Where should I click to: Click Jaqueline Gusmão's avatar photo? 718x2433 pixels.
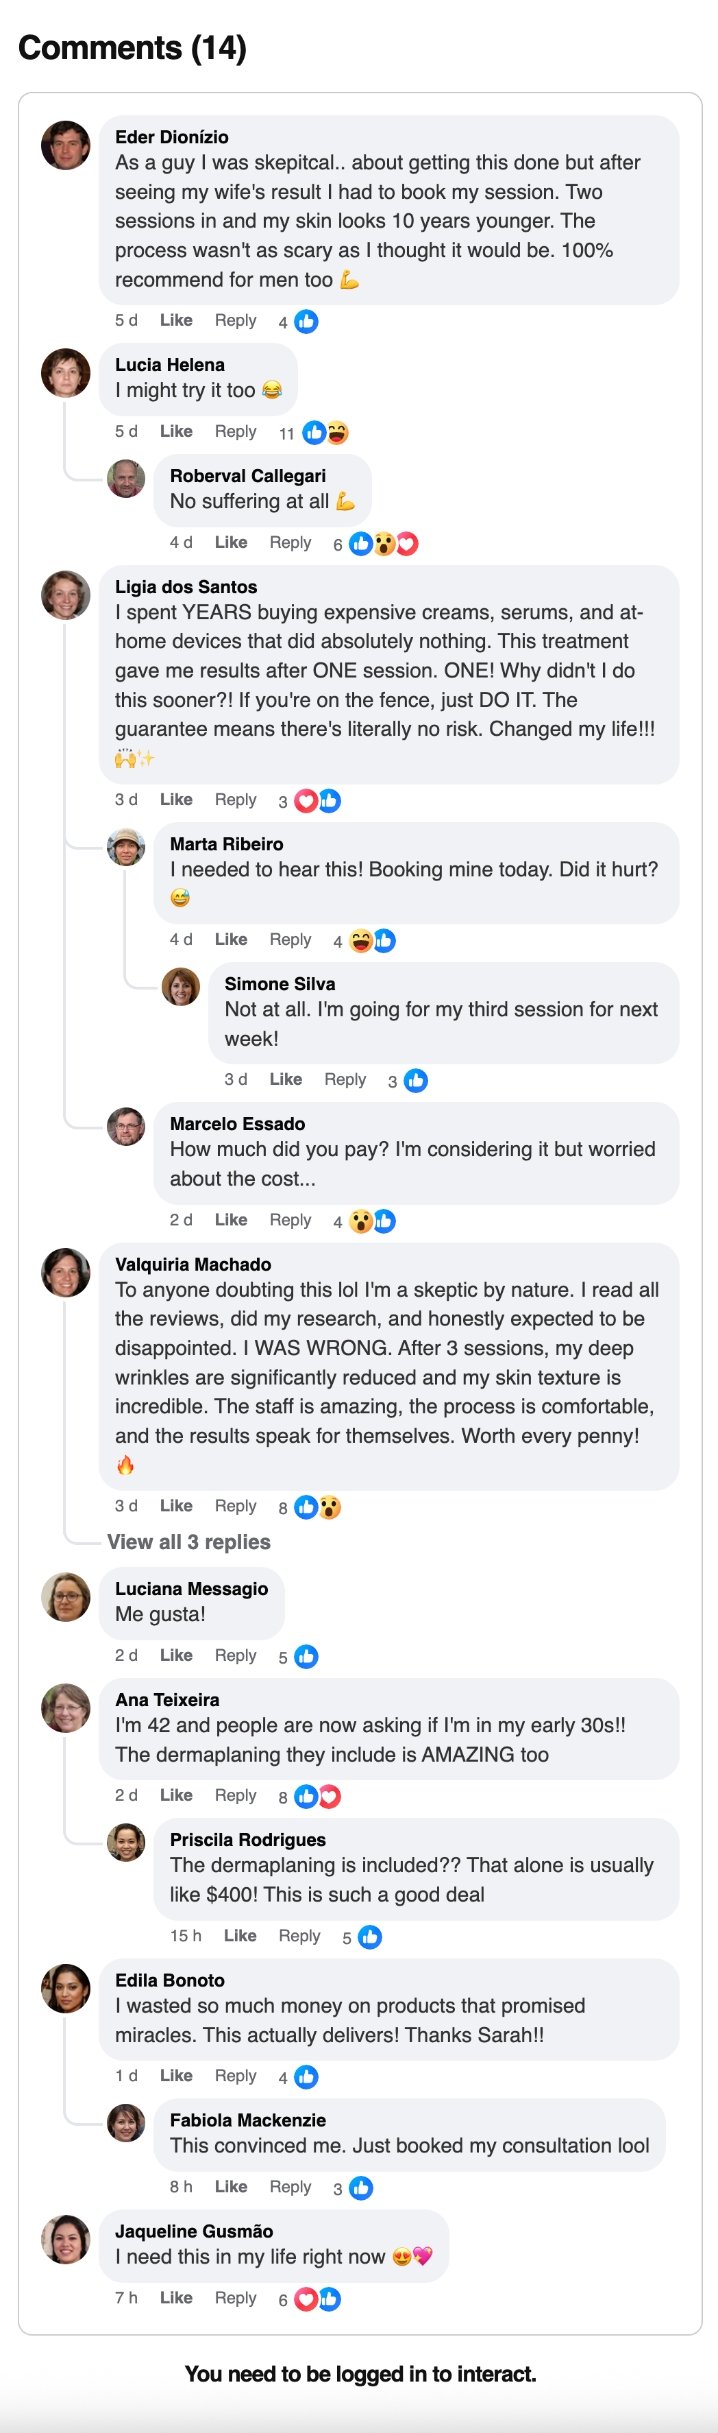coord(66,2240)
